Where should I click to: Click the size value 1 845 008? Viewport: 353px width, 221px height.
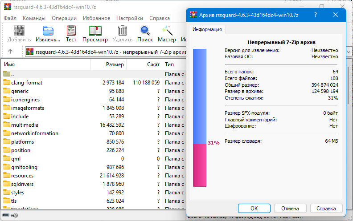tap(113, 108)
